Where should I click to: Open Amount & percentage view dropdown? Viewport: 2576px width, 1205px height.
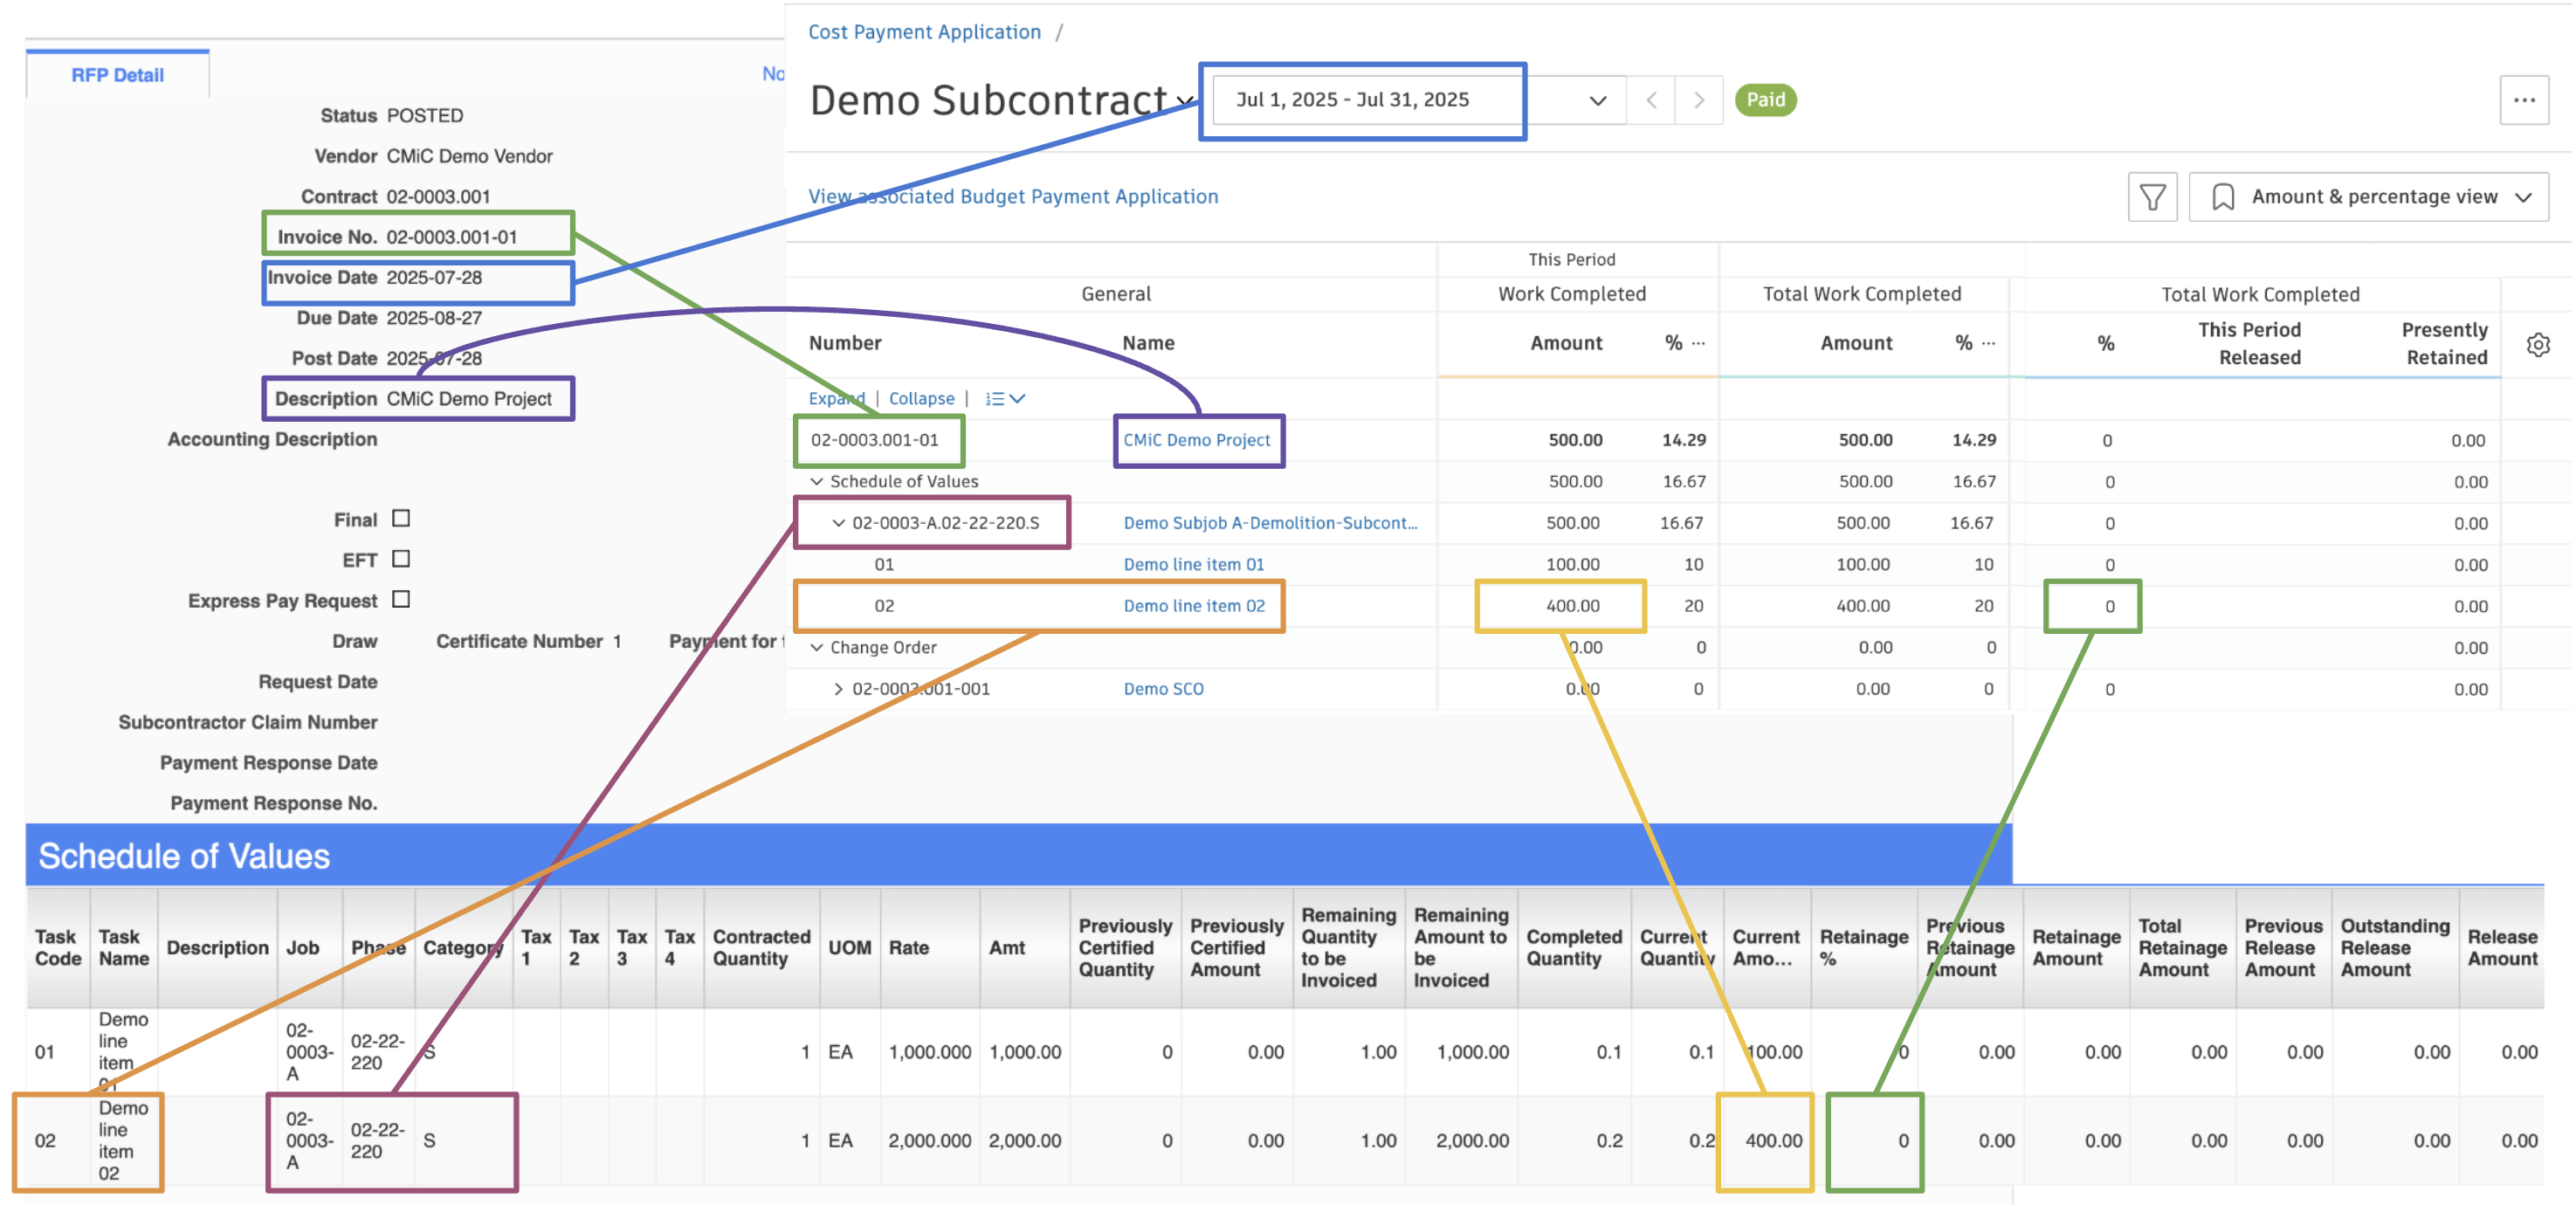pyautogui.click(x=2368, y=197)
